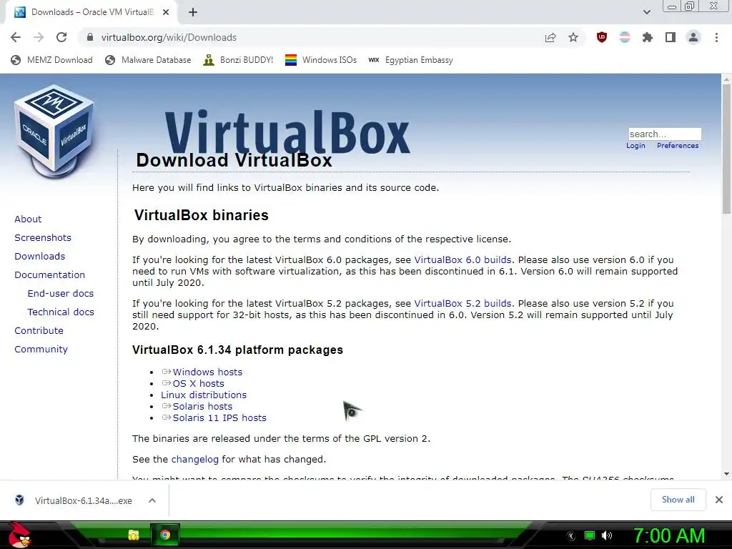Open the network status tray icon
This screenshot has height=549, width=732.
590,535
